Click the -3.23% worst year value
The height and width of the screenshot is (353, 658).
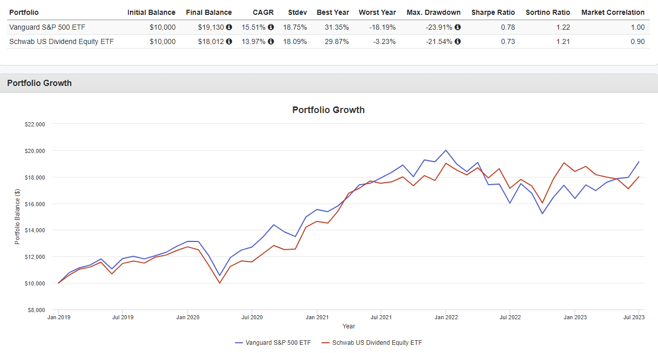coord(384,41)
